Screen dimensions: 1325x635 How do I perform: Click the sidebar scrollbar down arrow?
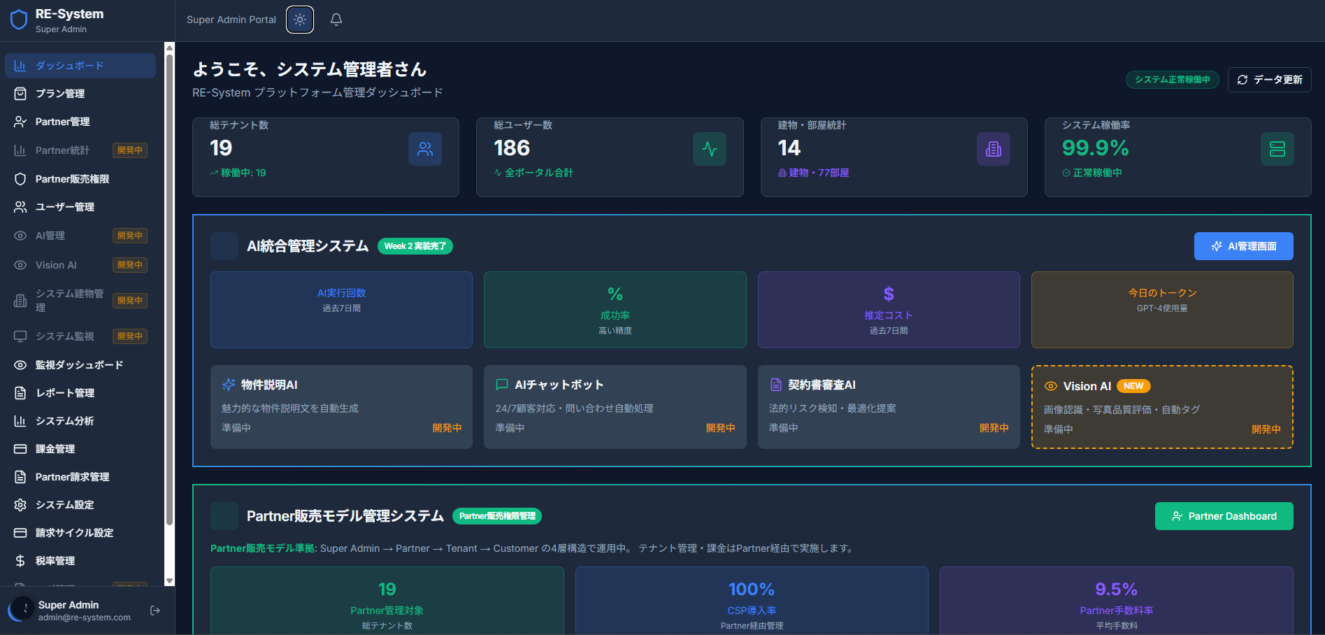coord(169,580)
